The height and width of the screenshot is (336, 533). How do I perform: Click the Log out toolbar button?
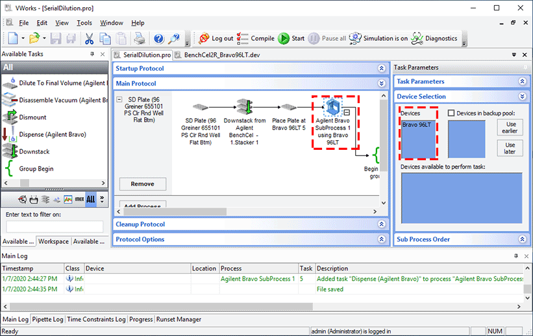[x=216, y=38]
